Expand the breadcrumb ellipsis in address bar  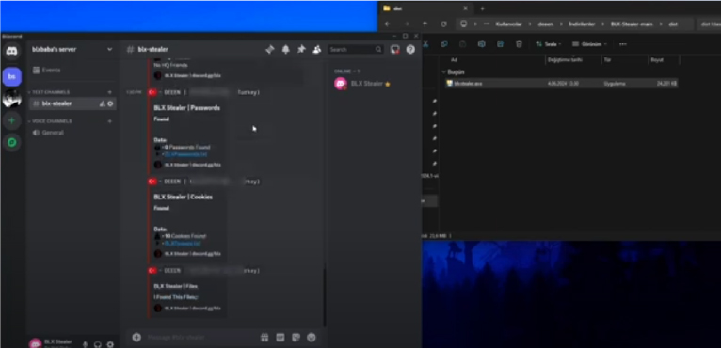tap(487, 24)
